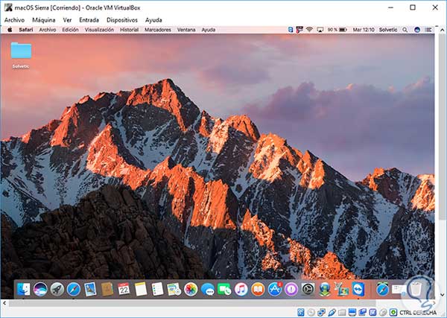Open VirtualBox Ver menu
The image size is (447, 318).
point(67,20)
